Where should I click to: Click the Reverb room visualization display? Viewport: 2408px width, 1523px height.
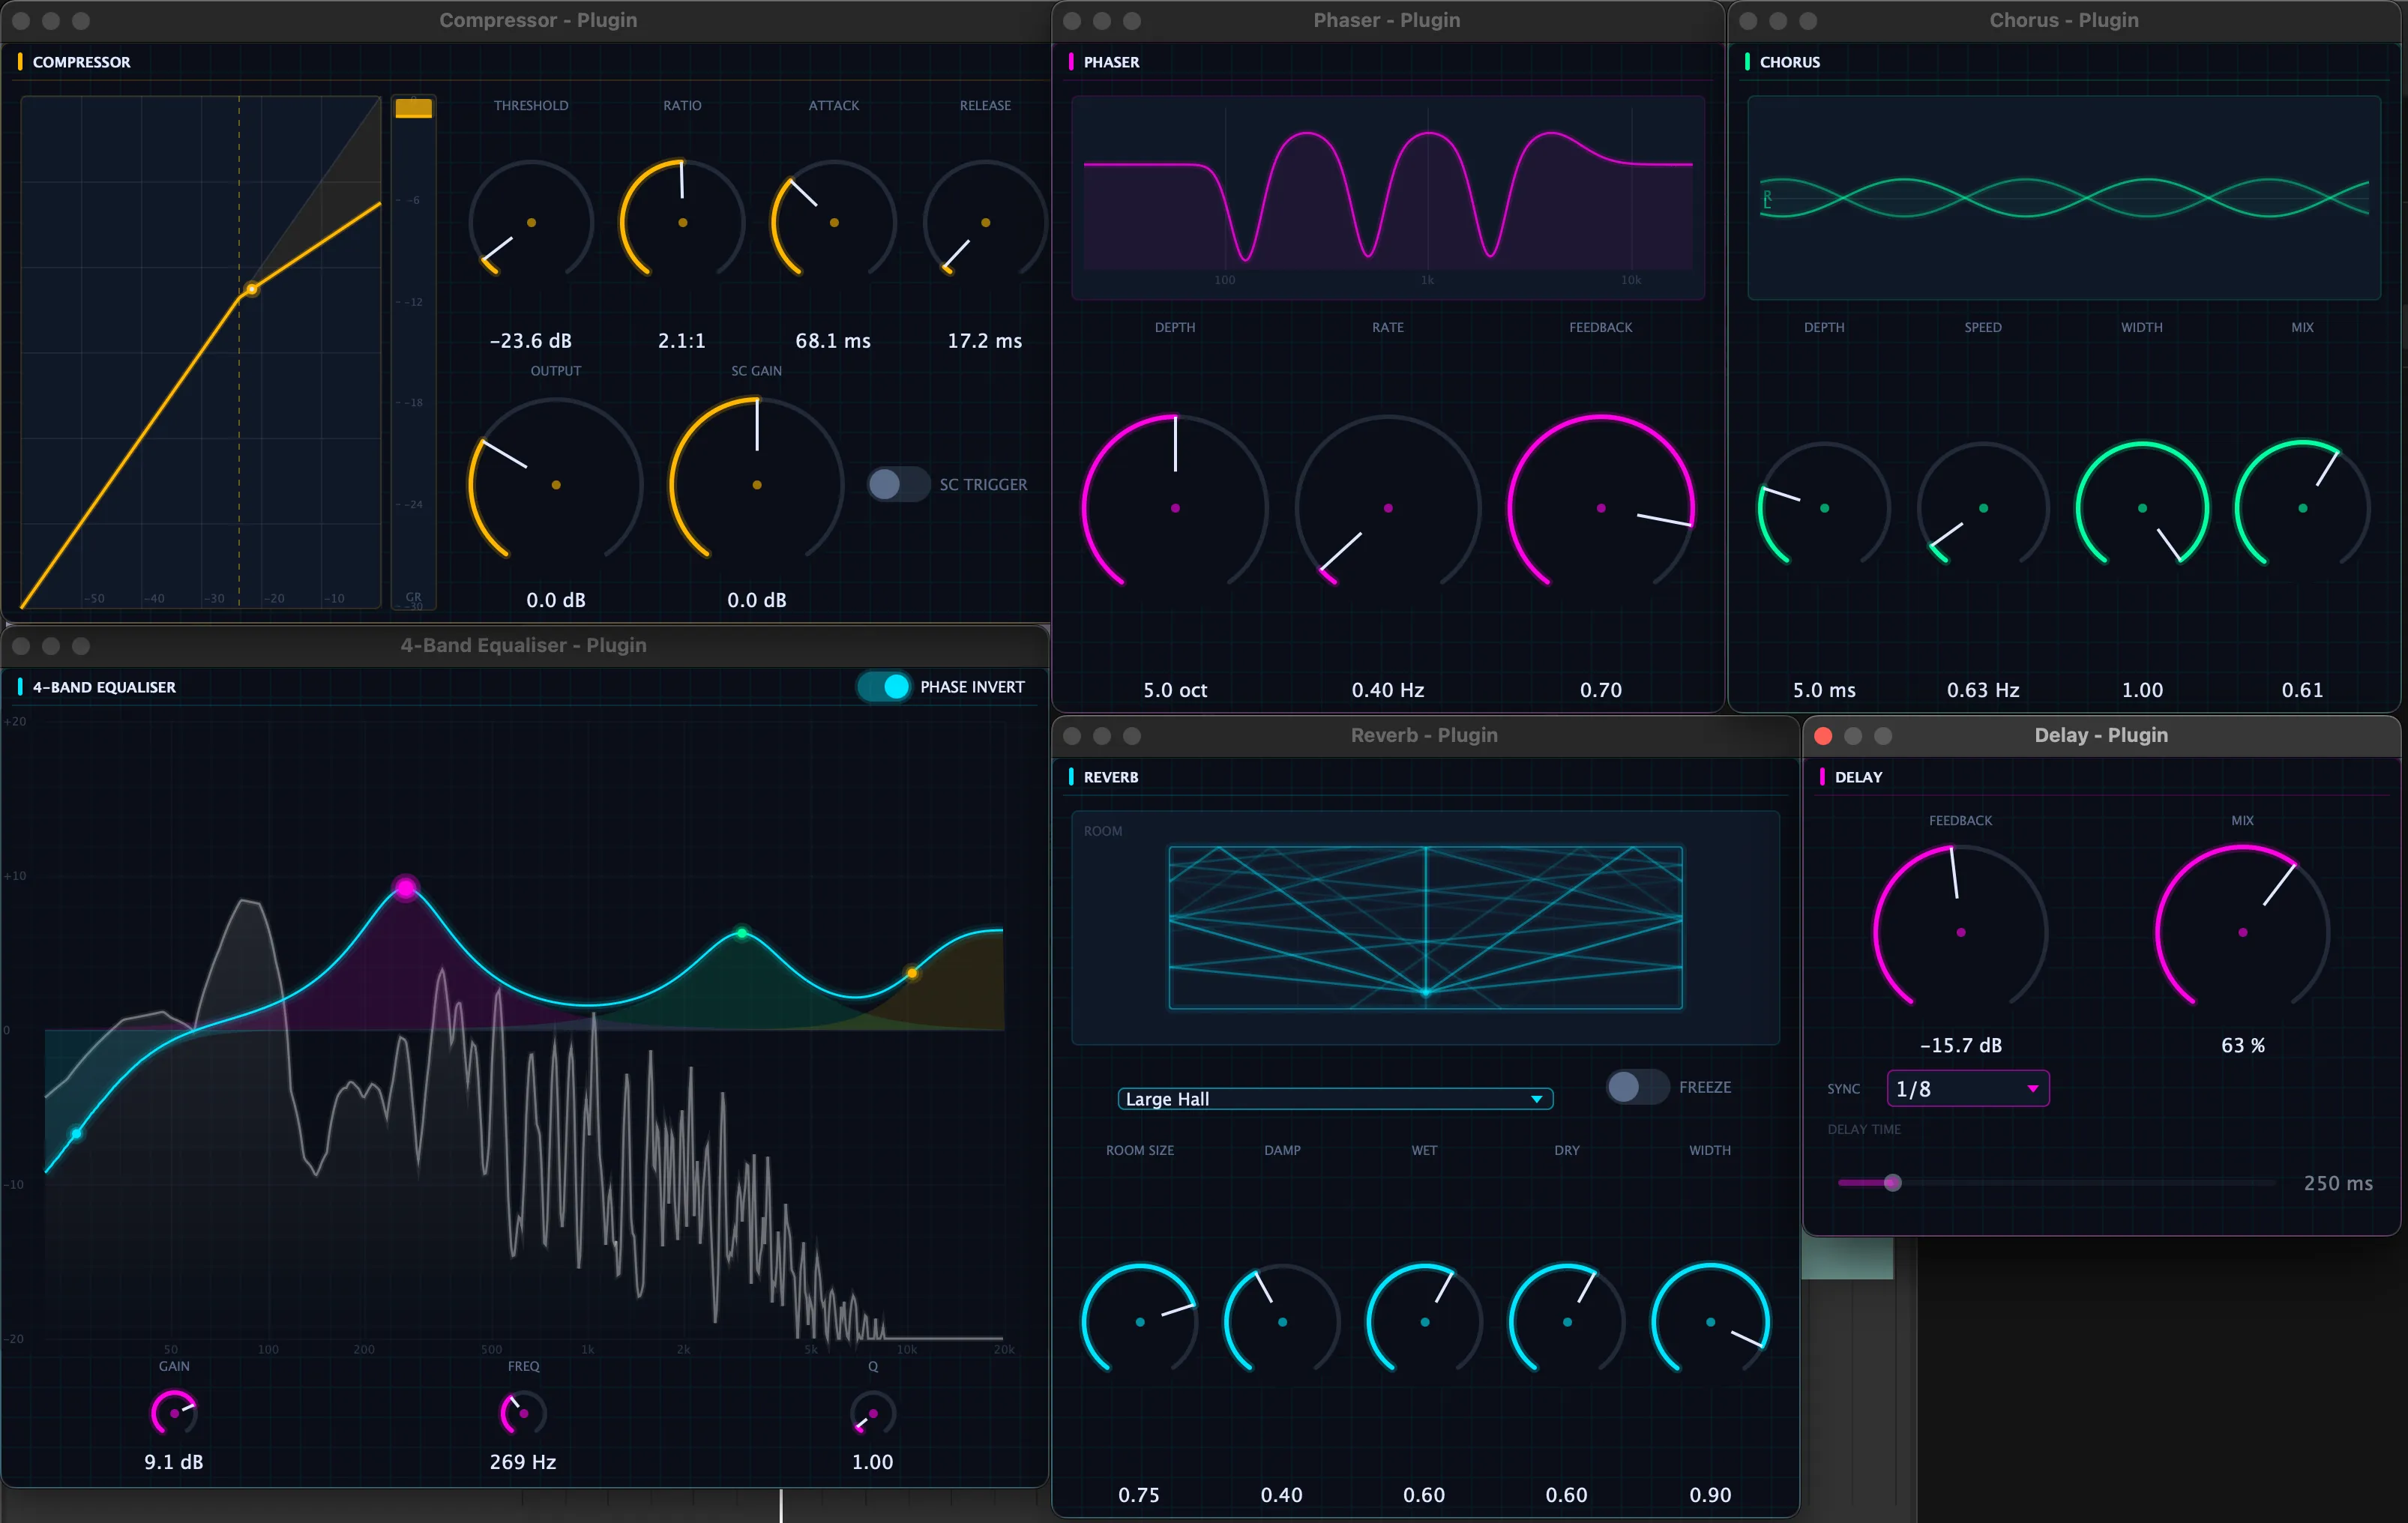pos(1425,928)
